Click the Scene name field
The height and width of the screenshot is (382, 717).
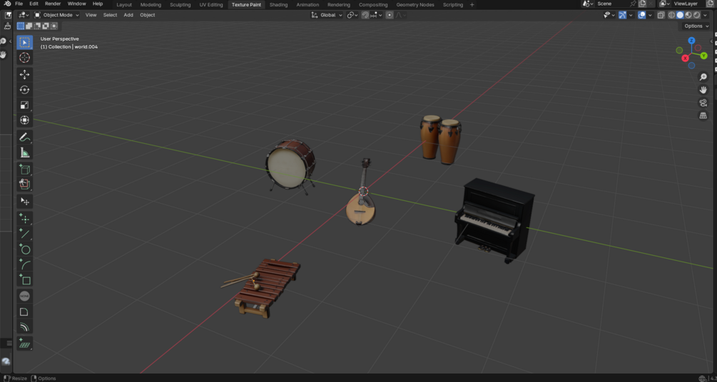pos(612,4)
